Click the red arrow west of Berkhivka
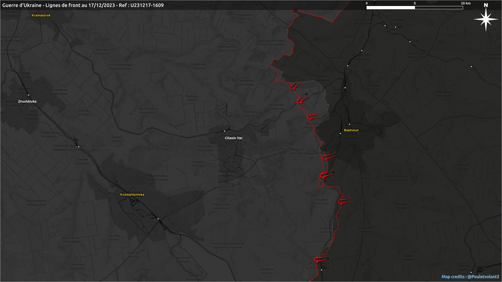Image resolution: width=502 pixels, height=282 pixels. [294, 85]
